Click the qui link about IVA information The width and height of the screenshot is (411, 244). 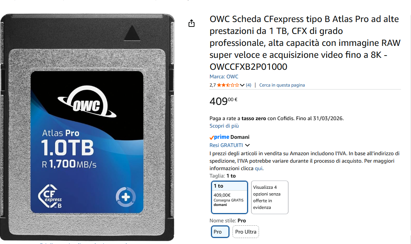coord(259,168)
